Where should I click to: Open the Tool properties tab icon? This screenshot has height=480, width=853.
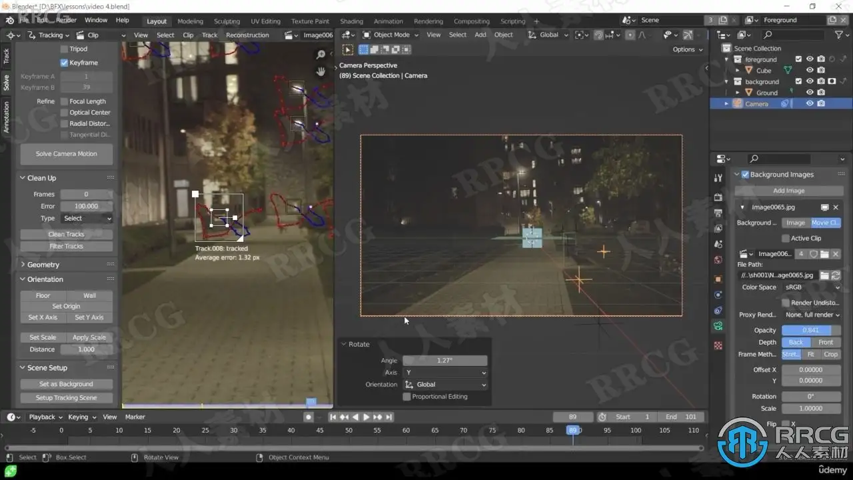tap(718, 178)
